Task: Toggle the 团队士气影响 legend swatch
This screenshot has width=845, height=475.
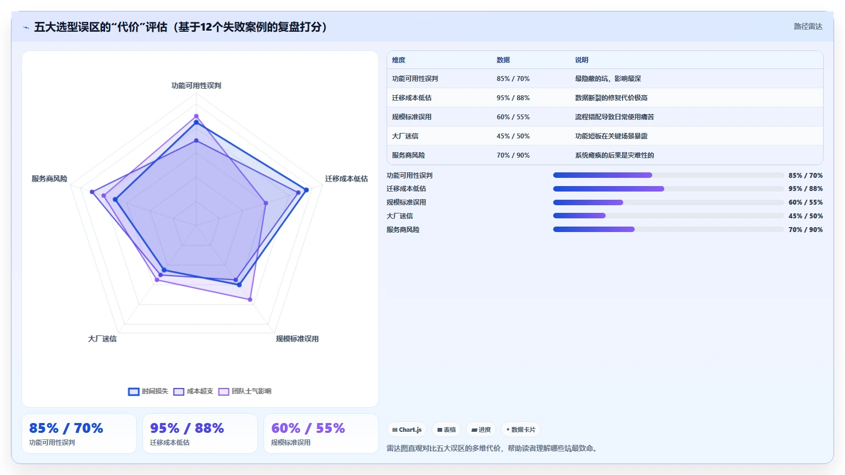Action: click(223, 392)
